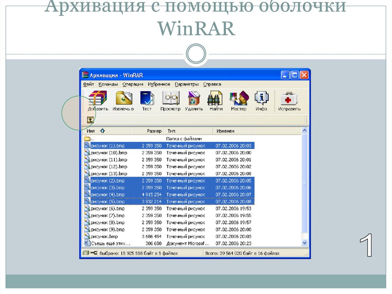The image size is (392, 294).
Task: Click the vertical scrollbar thumb
Action: pos(304,184)
